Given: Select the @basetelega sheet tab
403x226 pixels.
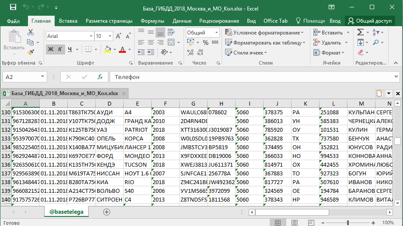Looking at the screenshot, I should click(66, 212).
